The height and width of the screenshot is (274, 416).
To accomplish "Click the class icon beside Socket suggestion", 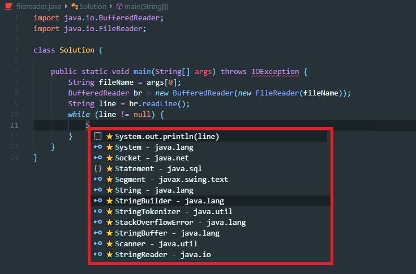I will pyautogui.click(x=98, y=158).
